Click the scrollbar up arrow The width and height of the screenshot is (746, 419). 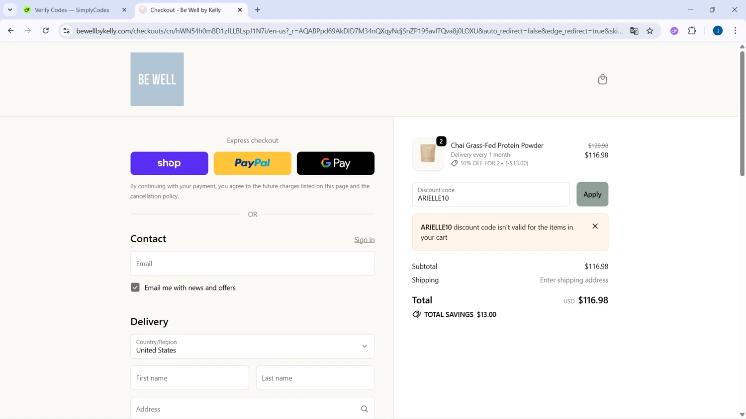point(742,46)
